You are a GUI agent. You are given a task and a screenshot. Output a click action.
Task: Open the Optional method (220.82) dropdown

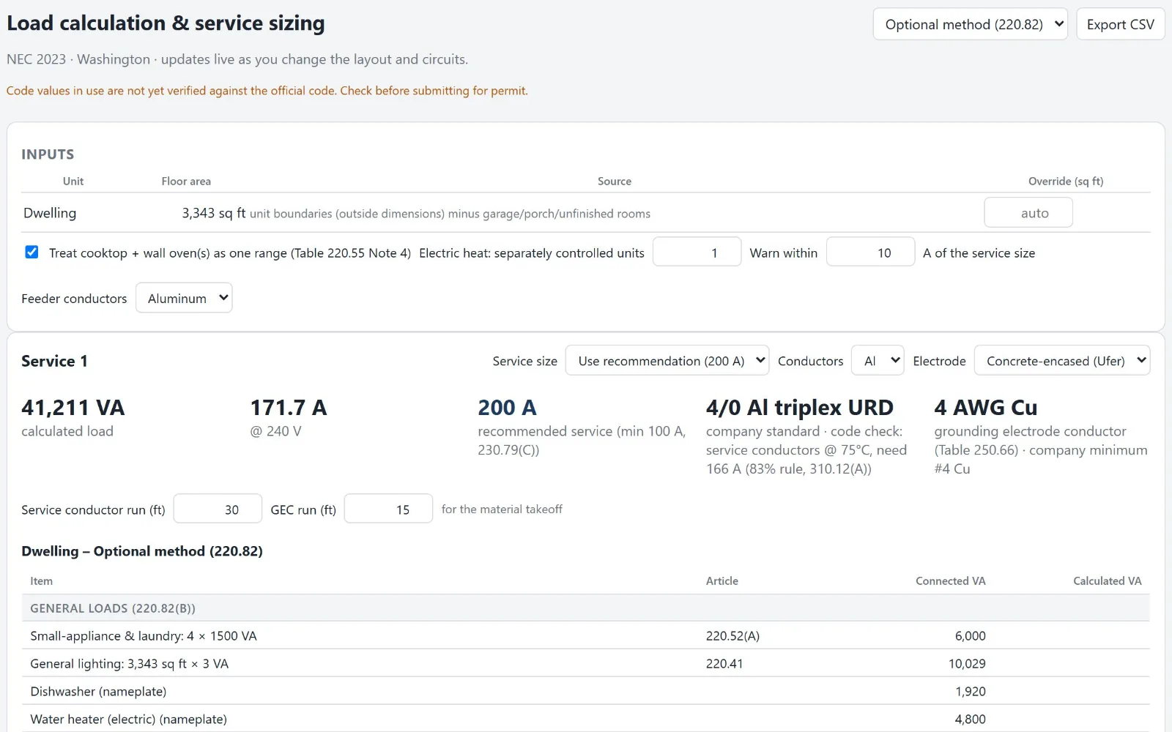[x=970, y=24]
